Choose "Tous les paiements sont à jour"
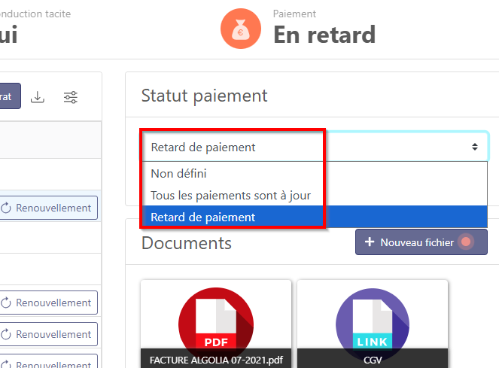The height and width of the screenshot is (368, 499). pyautogui.click(x=230, y=196)
